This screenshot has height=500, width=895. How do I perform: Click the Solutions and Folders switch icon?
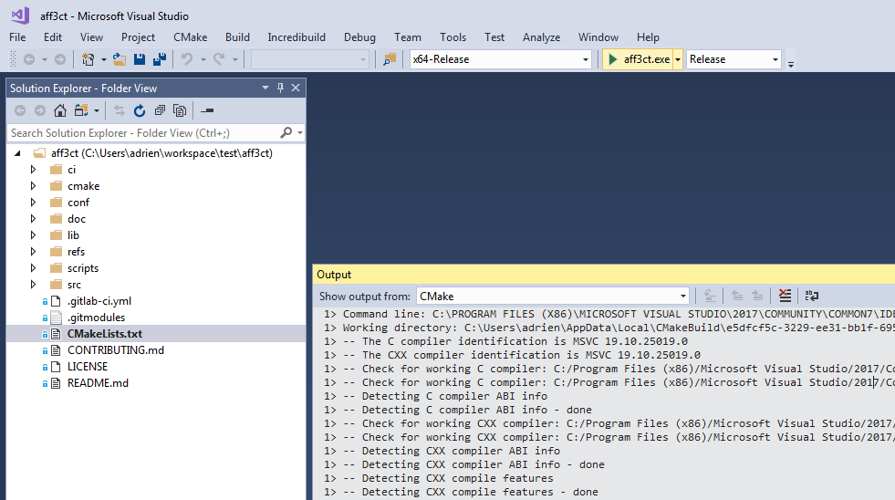81,110
